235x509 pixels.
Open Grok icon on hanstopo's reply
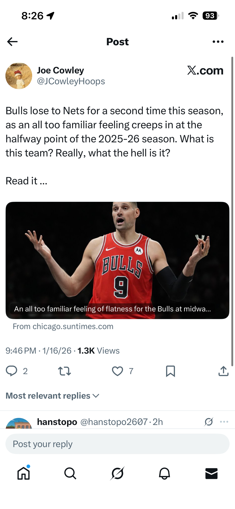coord(209,422)
